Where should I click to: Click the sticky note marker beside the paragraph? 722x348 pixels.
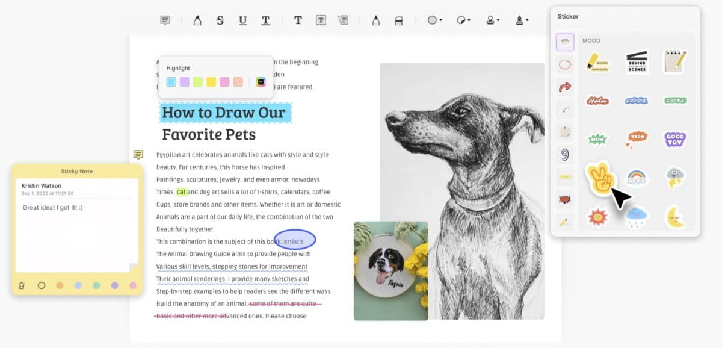coord(138,155)
